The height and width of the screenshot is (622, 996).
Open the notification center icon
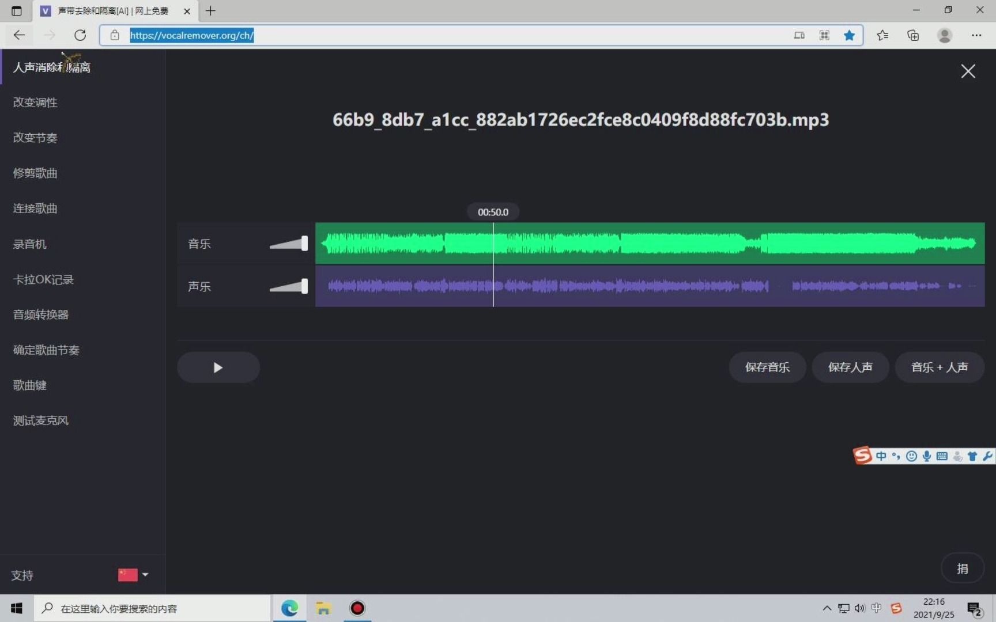975,609
